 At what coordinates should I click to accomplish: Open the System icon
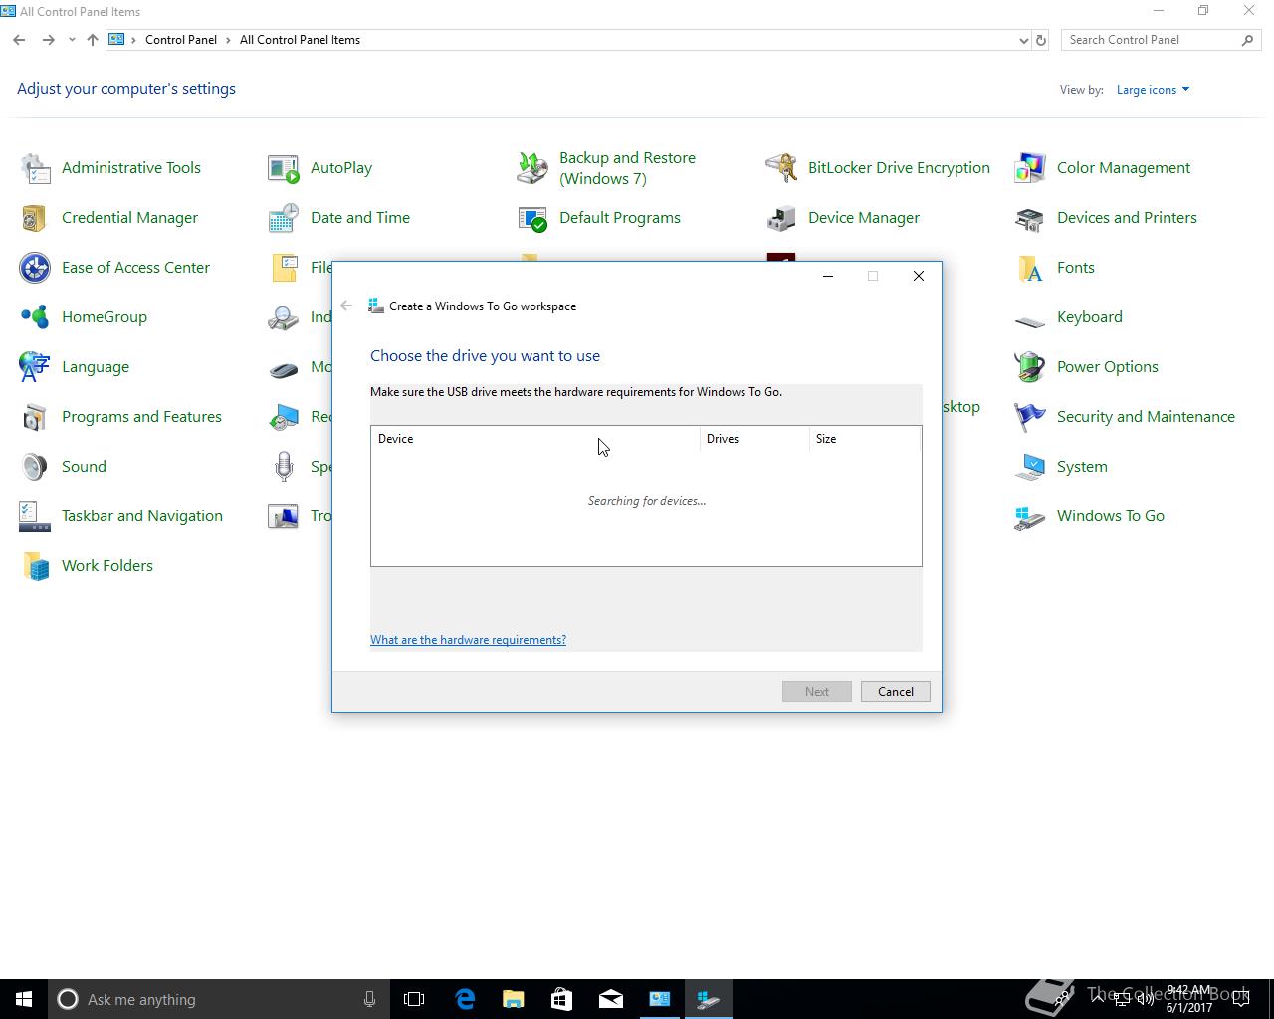click(x=1030, y=467)
